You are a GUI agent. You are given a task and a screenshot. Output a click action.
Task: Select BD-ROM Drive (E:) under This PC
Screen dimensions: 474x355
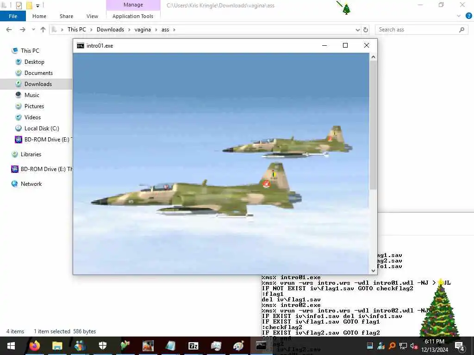(44, 140)
